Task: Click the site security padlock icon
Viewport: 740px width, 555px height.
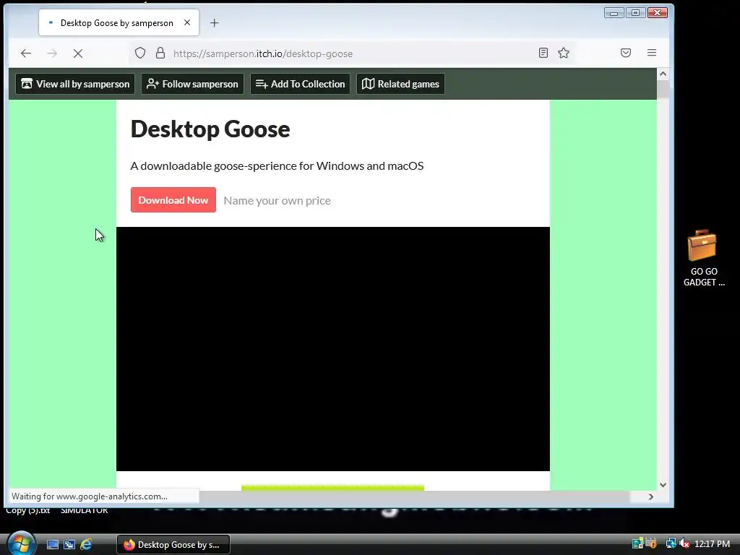Action: (x=160, y=53)
